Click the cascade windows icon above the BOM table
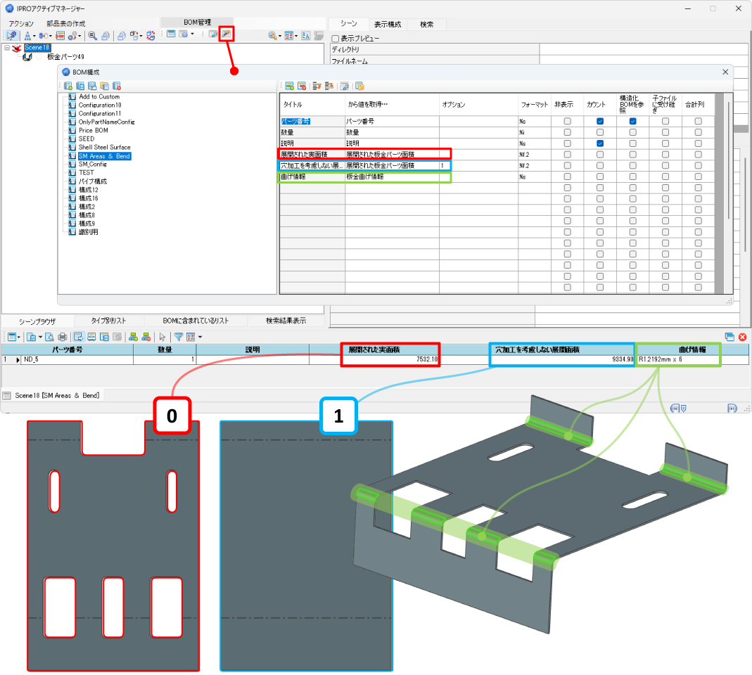Image resolution: width=752 pixels, height=675 pixels. 729,337
